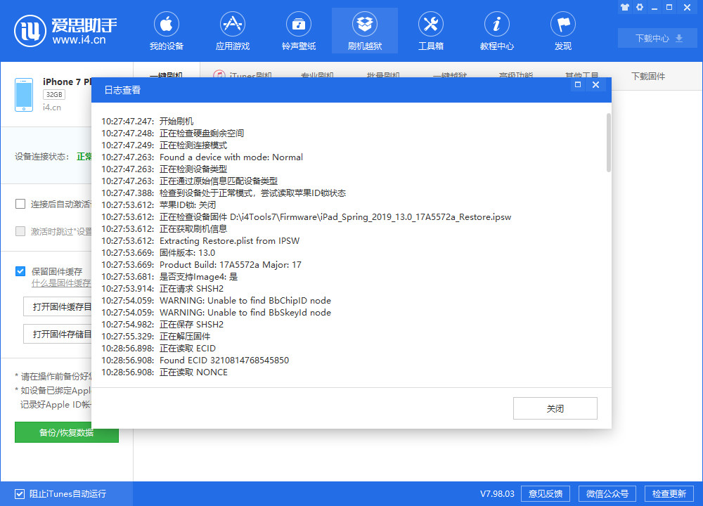Open 下载中心 download center
This screenshot has height=506, width=703.
coord(658,39)
